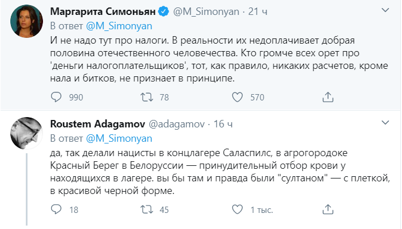This screenshot has height=229, width=402.
Task: Like the tweet with 570 likes
Action: point(237,97)
